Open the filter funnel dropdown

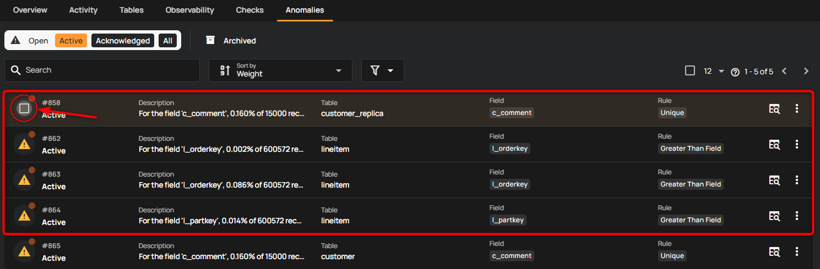(383, 70)
